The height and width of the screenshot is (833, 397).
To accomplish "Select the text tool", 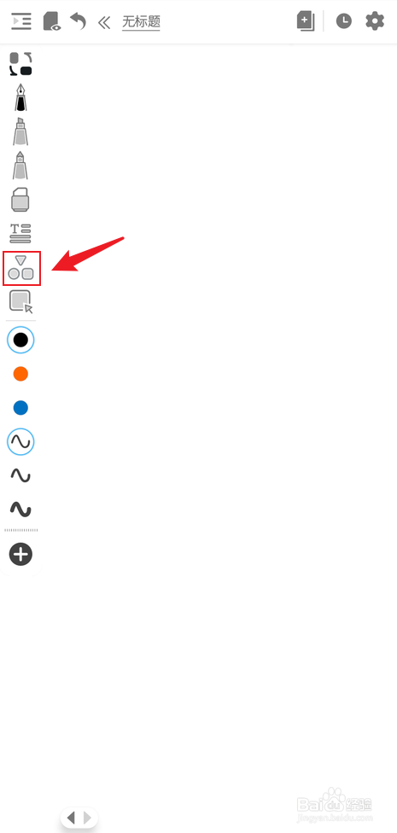I will coord(20,233).
